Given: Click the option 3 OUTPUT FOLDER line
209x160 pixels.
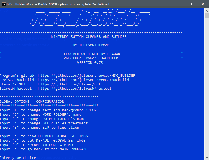Looking at the screenshot, I should [x=43, y=119].
